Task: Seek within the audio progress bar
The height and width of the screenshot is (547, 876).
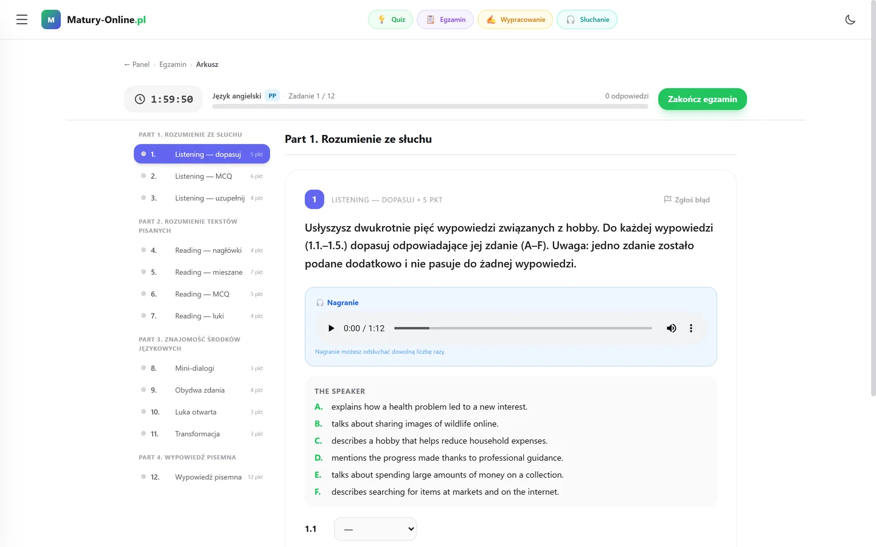Action: [x=523, y=328]
